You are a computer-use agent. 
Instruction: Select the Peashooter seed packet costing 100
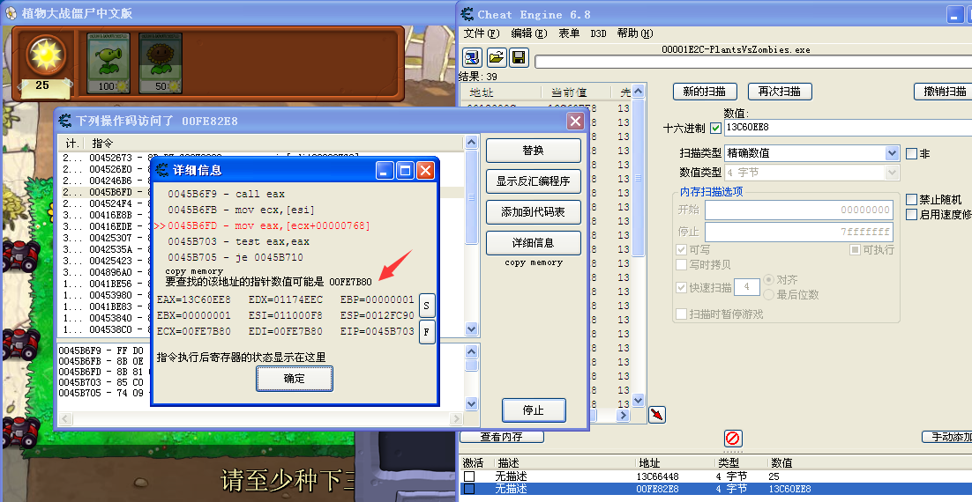[108, 63]
